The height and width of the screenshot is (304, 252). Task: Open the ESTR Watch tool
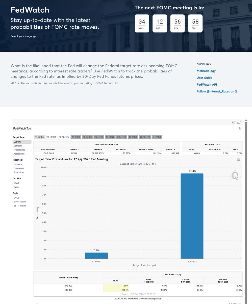point(20,206)
